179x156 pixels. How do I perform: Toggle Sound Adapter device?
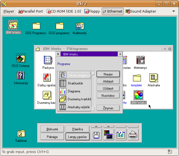141,11
